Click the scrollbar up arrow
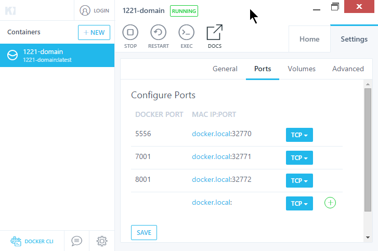378x251 pixels. (x=368, y=84)
